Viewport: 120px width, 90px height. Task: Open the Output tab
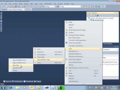coord(38,81)
